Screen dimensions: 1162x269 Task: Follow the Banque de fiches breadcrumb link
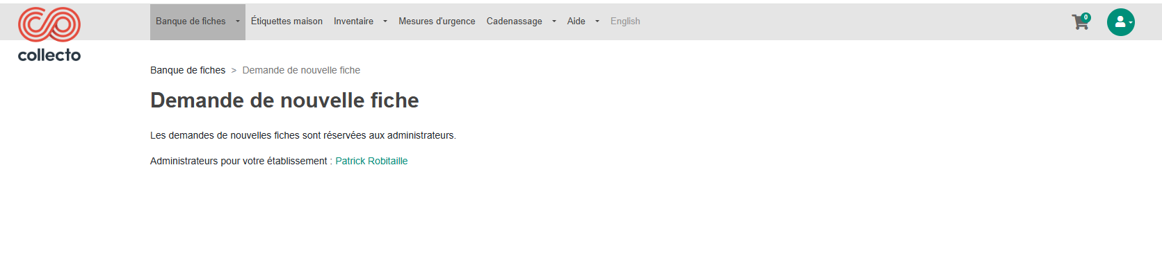(x=188, y=70)
